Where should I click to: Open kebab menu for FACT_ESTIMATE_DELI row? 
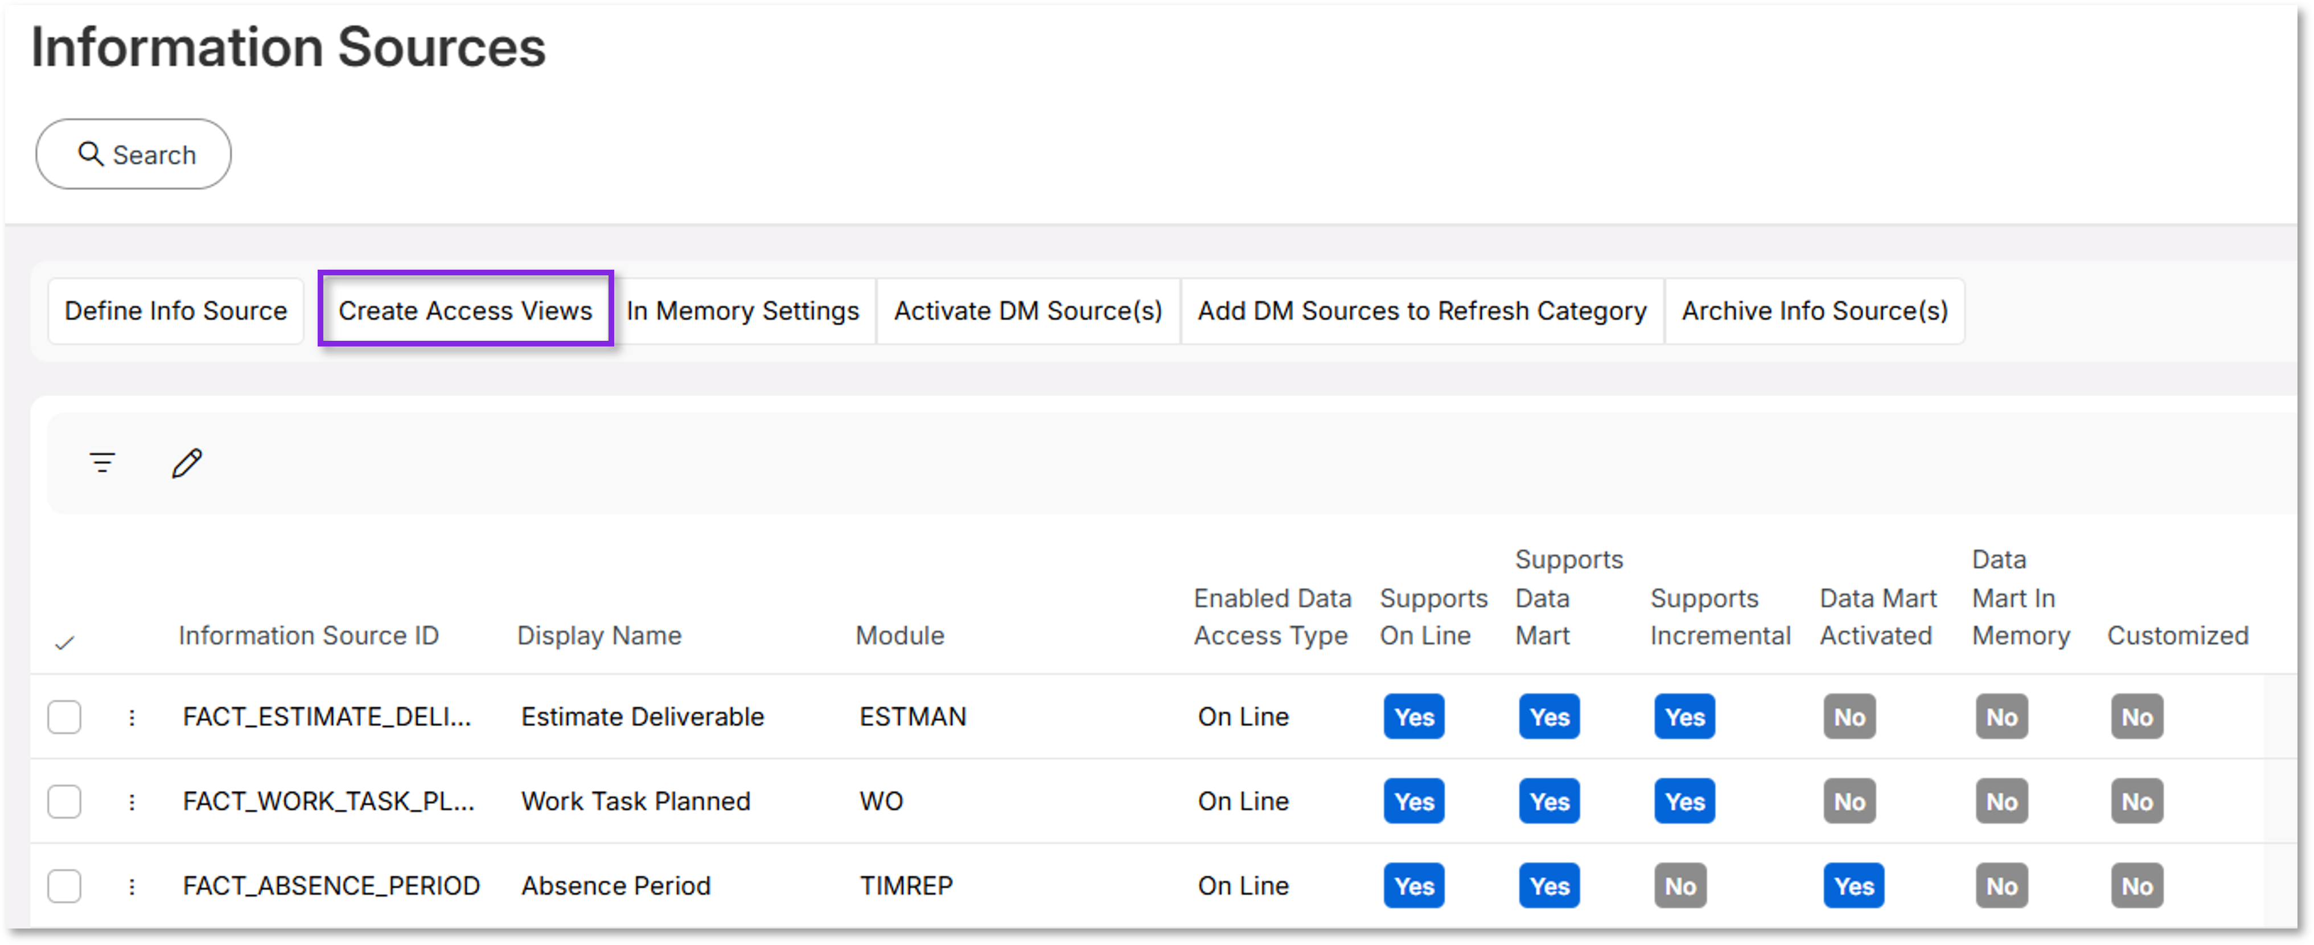tap(132, 716)
